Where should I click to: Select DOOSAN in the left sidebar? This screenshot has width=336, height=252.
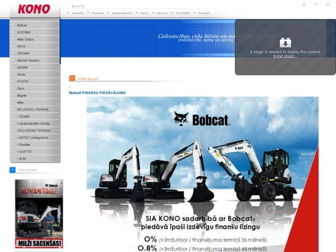click(24, 32)
